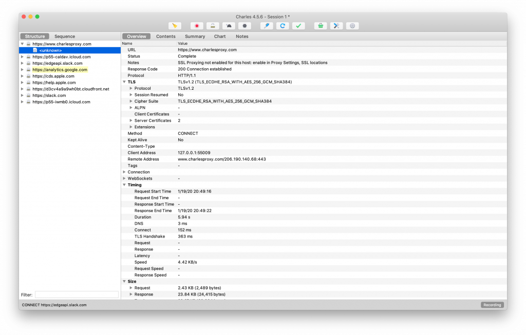The image size is (526, 335).
Task: Expand the Extensions row
Action: tap(131, 127)
